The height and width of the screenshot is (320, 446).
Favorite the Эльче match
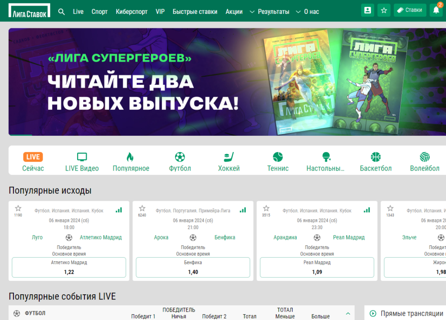(390, 208)
